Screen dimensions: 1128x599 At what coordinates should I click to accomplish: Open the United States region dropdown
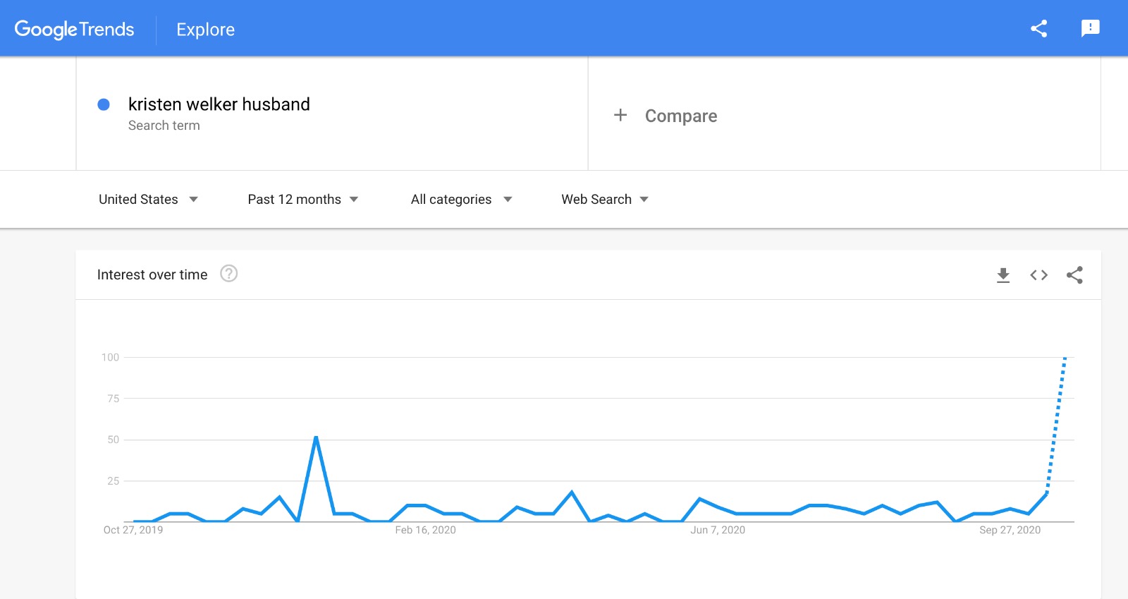[148, 200]
